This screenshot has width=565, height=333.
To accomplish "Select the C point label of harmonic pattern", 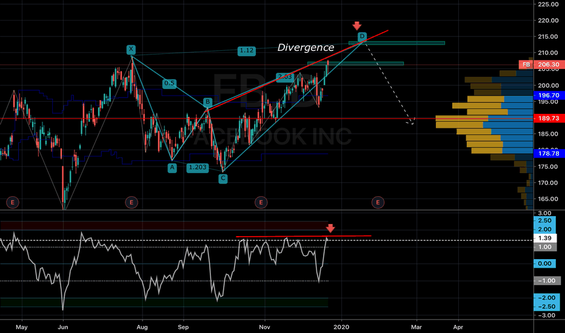I will point(223,178).
